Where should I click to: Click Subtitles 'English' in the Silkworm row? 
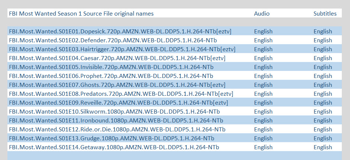click(x=323, y=112)
